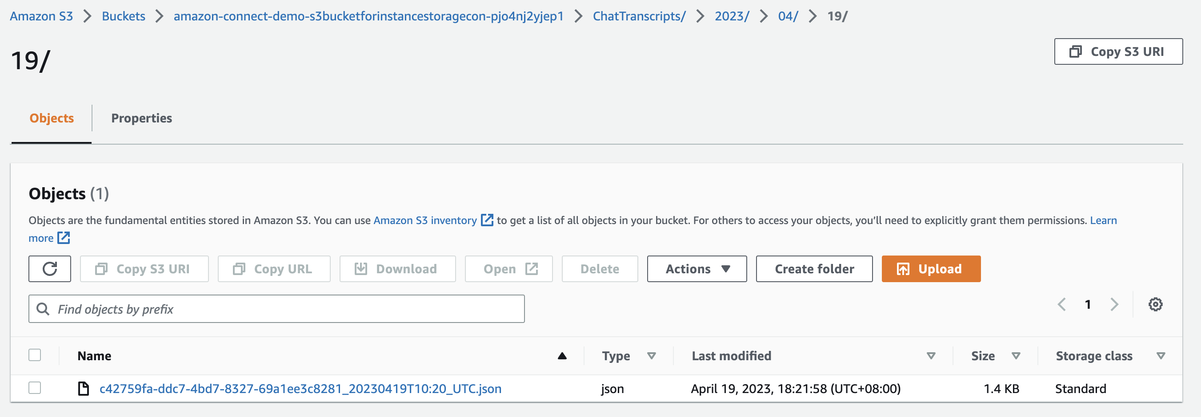Click the Name column header
This screenshot has height=417, width=1201.
(x=94, y=356)
